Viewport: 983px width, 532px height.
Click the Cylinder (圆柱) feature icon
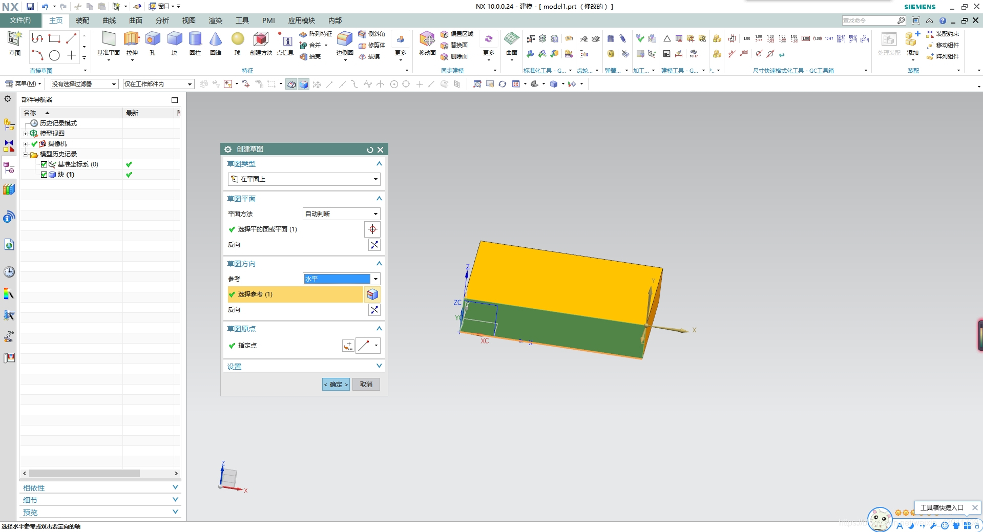(195, 42)
